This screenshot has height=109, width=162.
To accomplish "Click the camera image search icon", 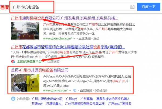I will (x=132, y=7).
